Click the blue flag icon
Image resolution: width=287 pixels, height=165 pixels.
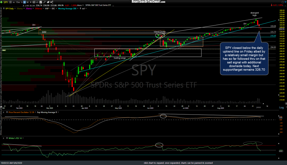(x=285, y=2)
